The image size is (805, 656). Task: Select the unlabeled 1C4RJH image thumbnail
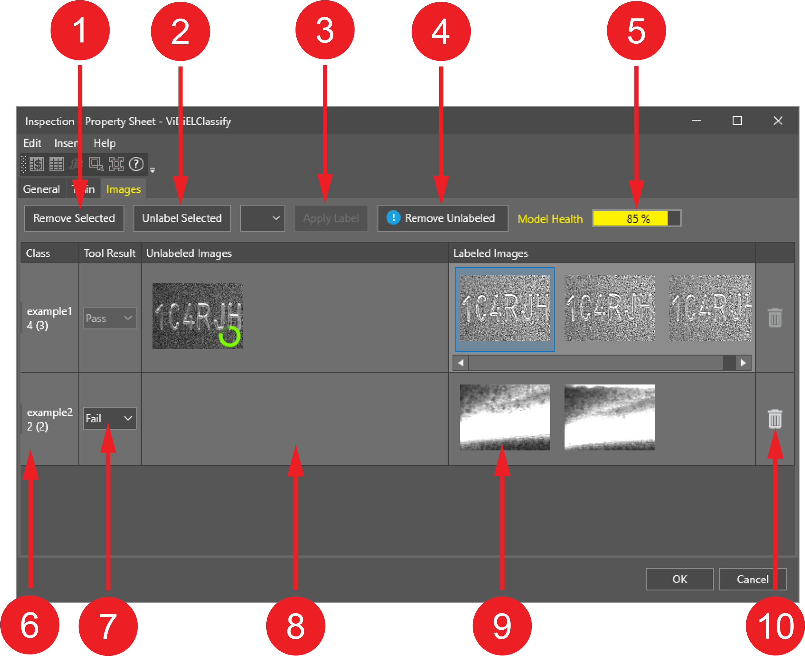tap(198, 316)
